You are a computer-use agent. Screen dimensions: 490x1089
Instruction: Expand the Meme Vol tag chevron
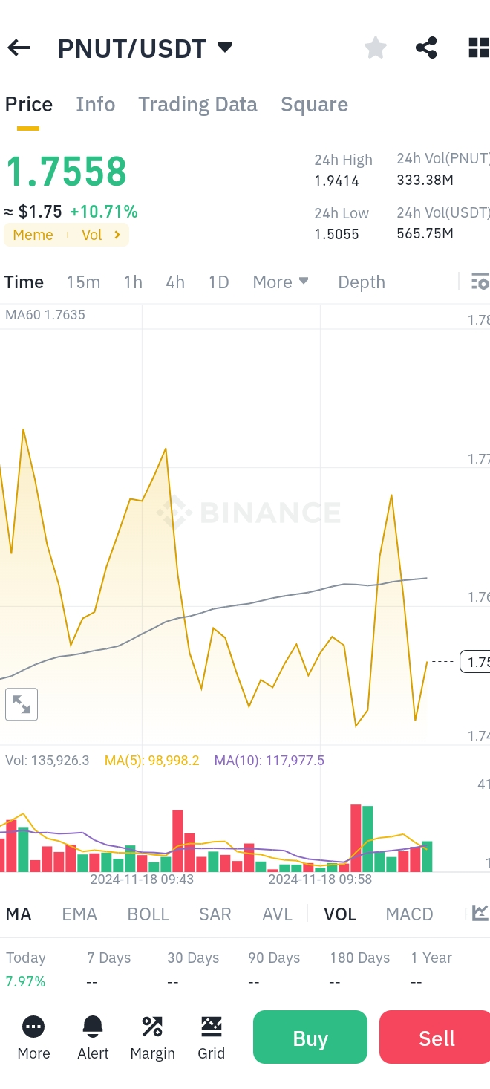117,235
